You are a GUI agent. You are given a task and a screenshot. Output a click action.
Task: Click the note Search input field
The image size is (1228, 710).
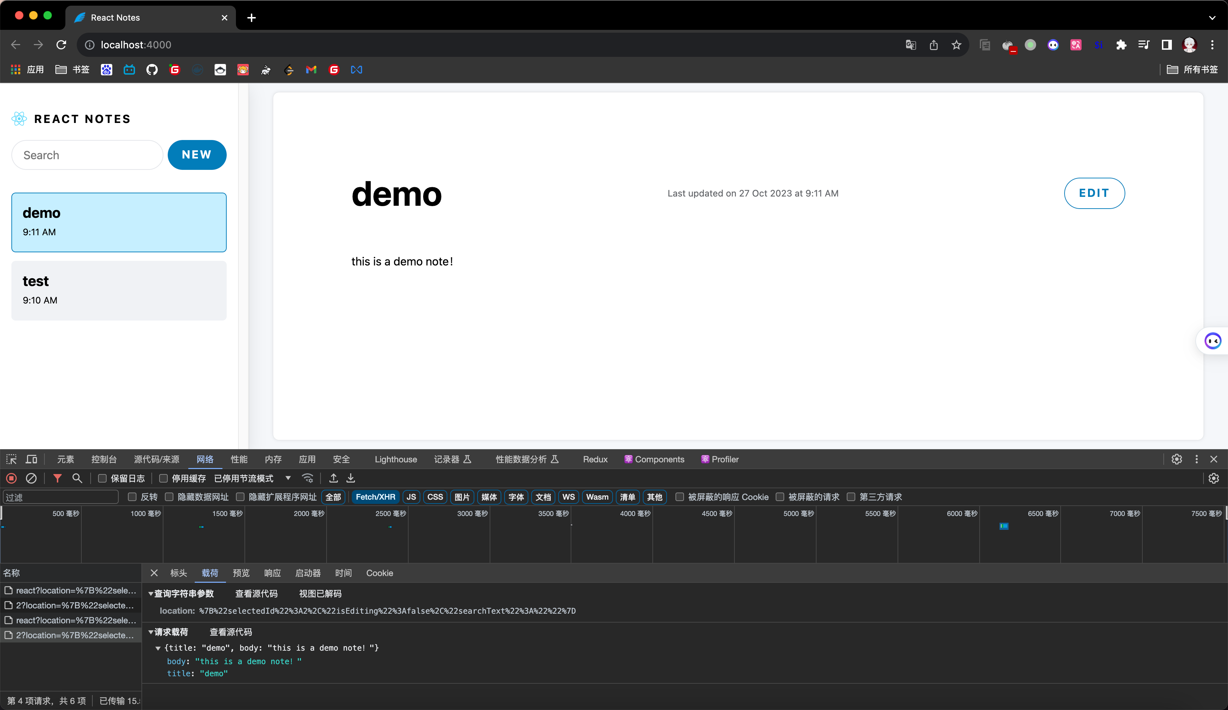pos(87,155)
